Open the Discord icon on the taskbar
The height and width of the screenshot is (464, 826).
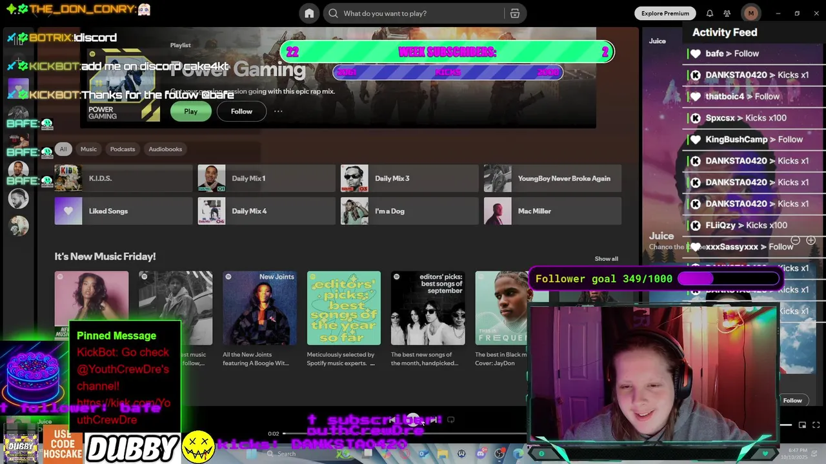pos(480,454)
